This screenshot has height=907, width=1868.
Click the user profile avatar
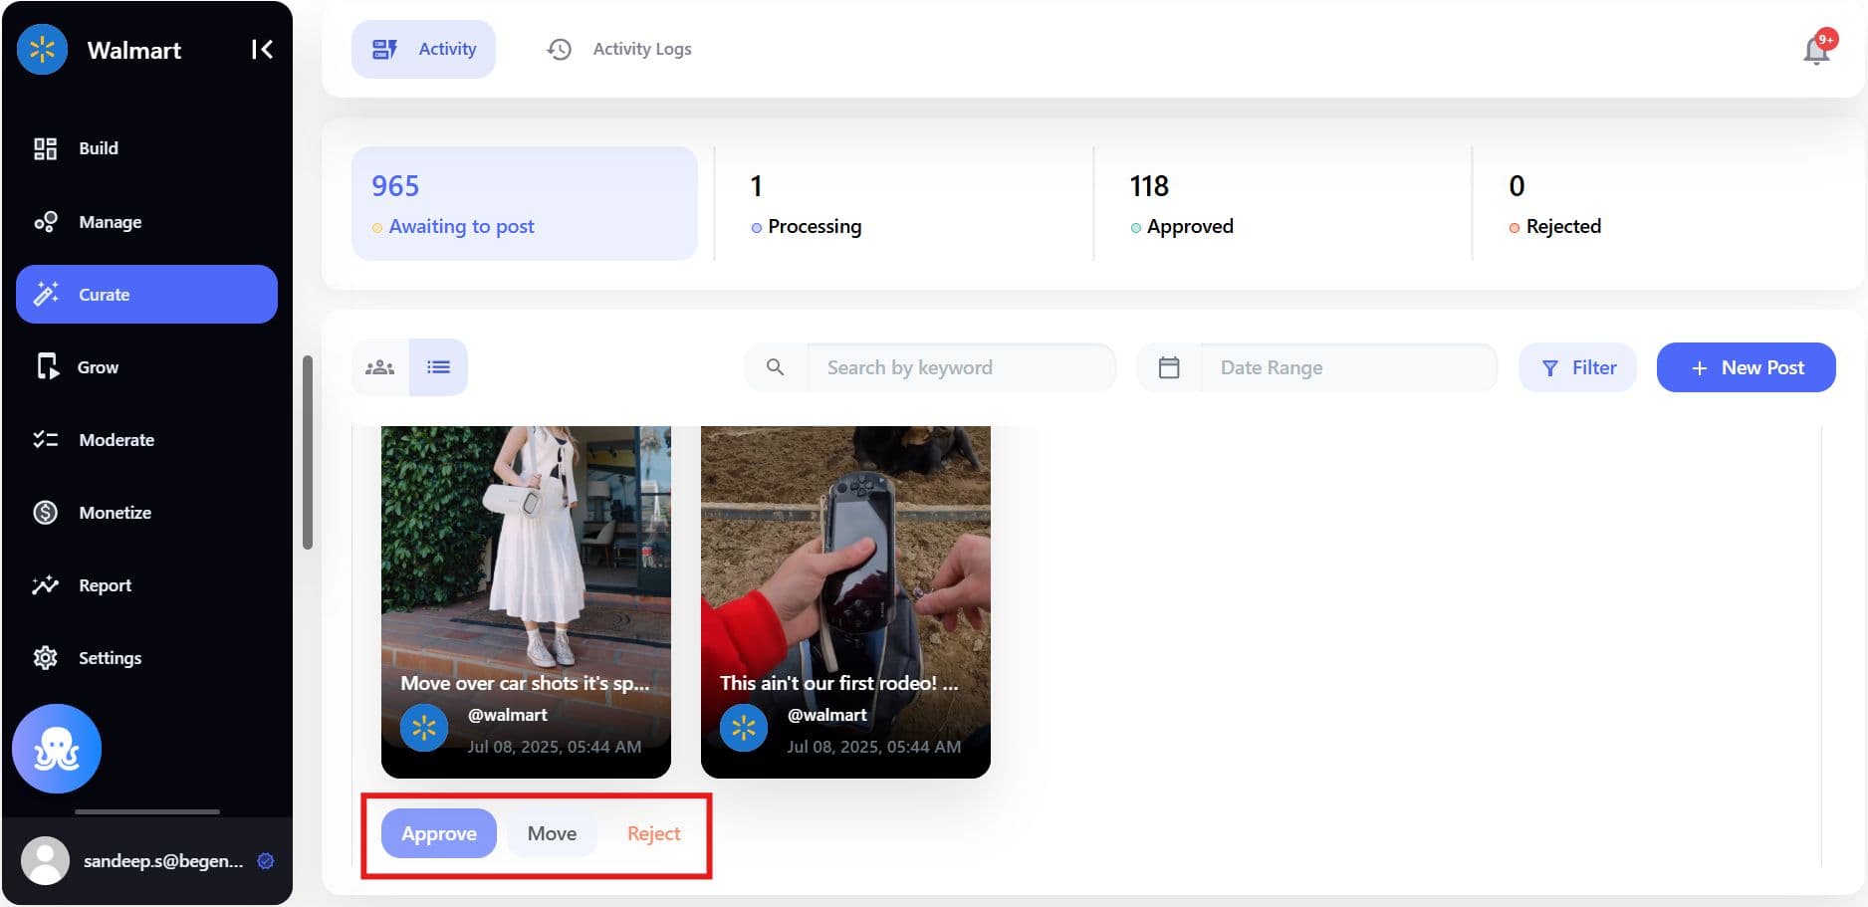45,860
